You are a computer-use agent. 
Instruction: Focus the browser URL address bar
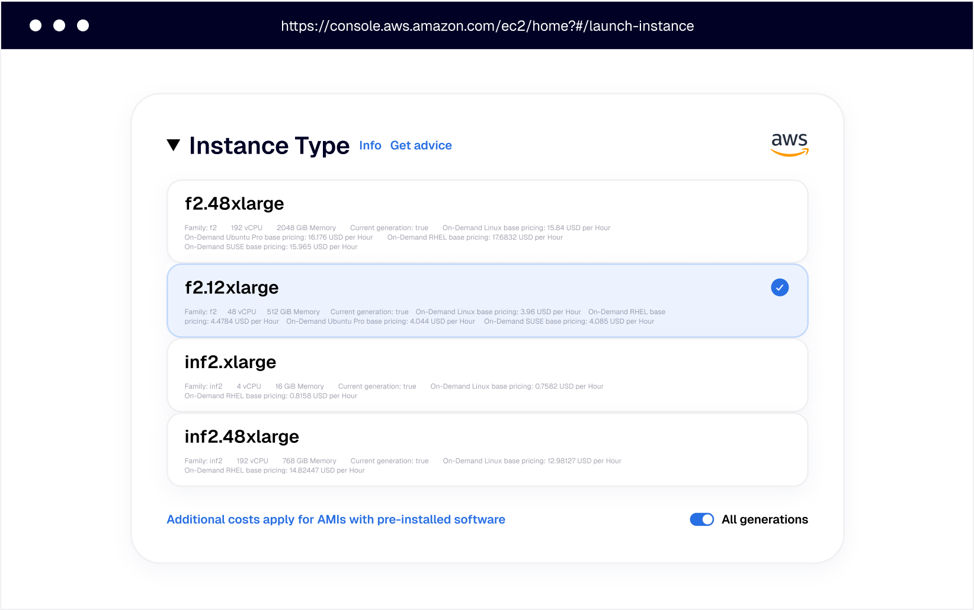(x=487, y=26)
